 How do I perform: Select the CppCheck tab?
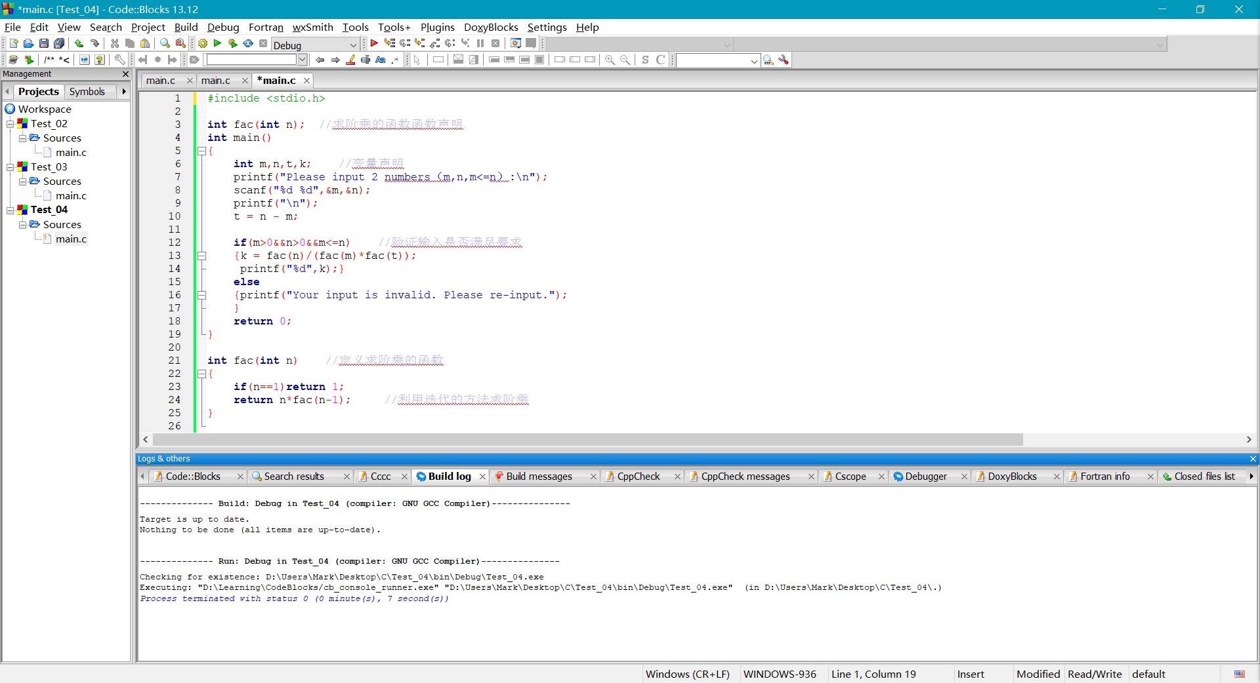639,477
